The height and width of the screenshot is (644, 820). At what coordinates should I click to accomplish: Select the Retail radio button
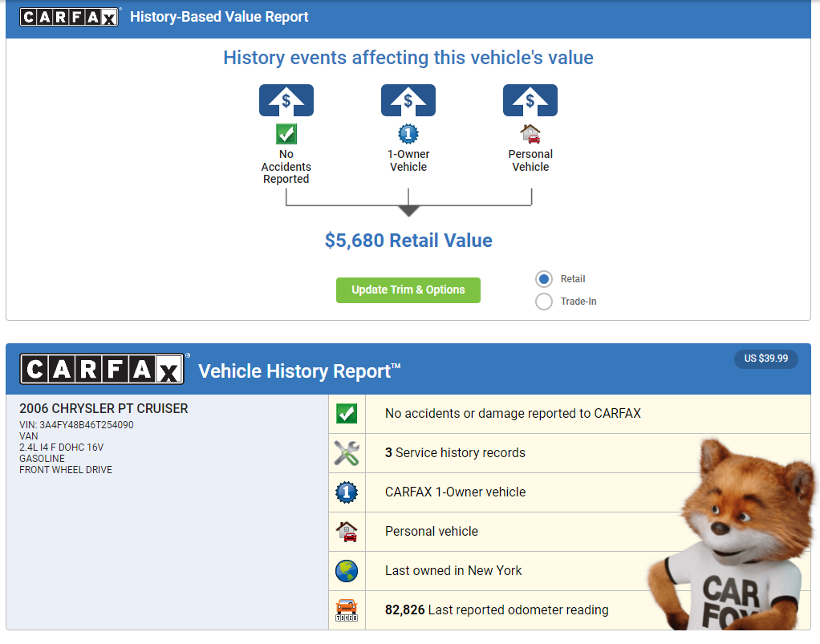(544, 279)
